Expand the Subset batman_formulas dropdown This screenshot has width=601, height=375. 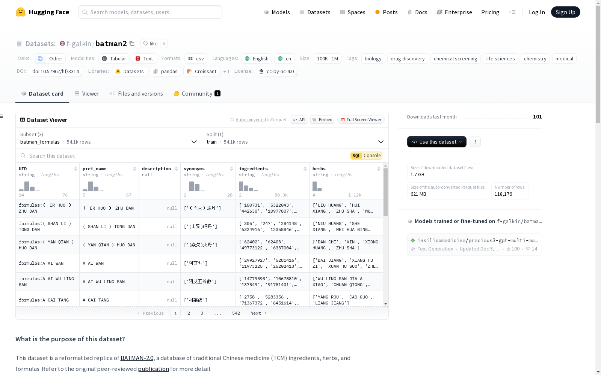109,138
